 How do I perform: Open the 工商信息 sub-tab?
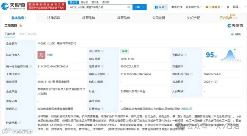10,34
